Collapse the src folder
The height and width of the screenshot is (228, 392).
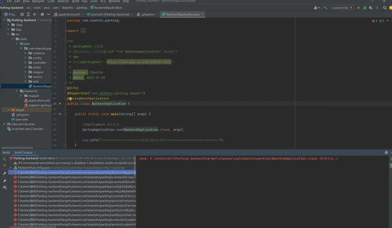(x=8, y=34)
